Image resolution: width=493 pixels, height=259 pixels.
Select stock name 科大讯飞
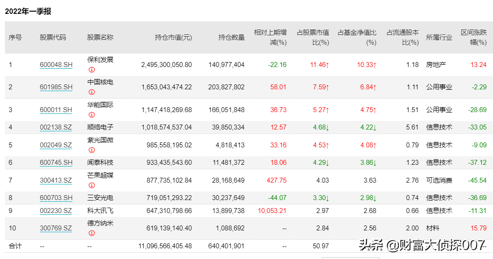pyautogui.click(x=100, y=211)
